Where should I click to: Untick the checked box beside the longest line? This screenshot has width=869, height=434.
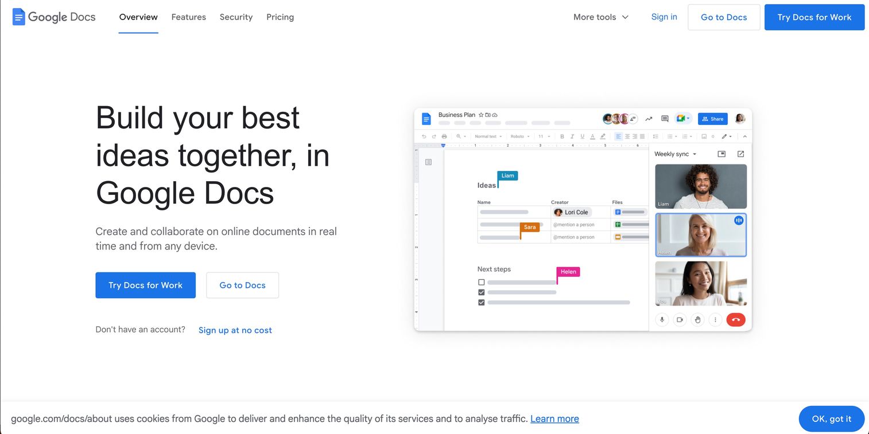click(x=482, y=302)
